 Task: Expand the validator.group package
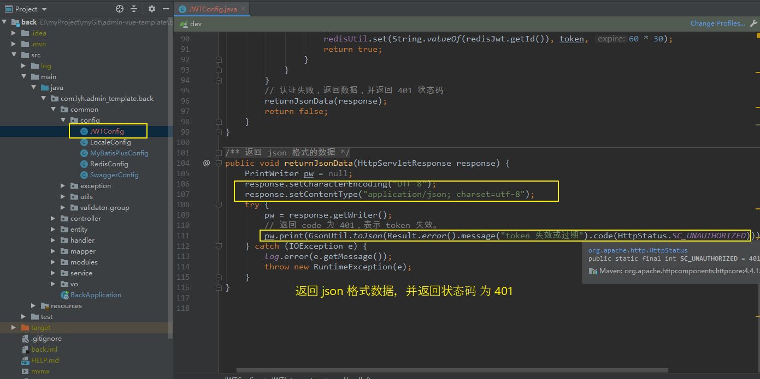(x=63, y=208)
